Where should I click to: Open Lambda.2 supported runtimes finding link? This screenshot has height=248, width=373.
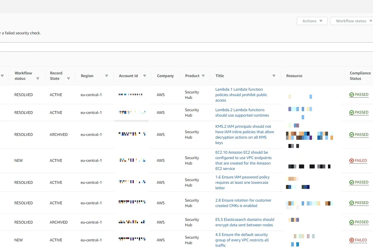point(242,113)
